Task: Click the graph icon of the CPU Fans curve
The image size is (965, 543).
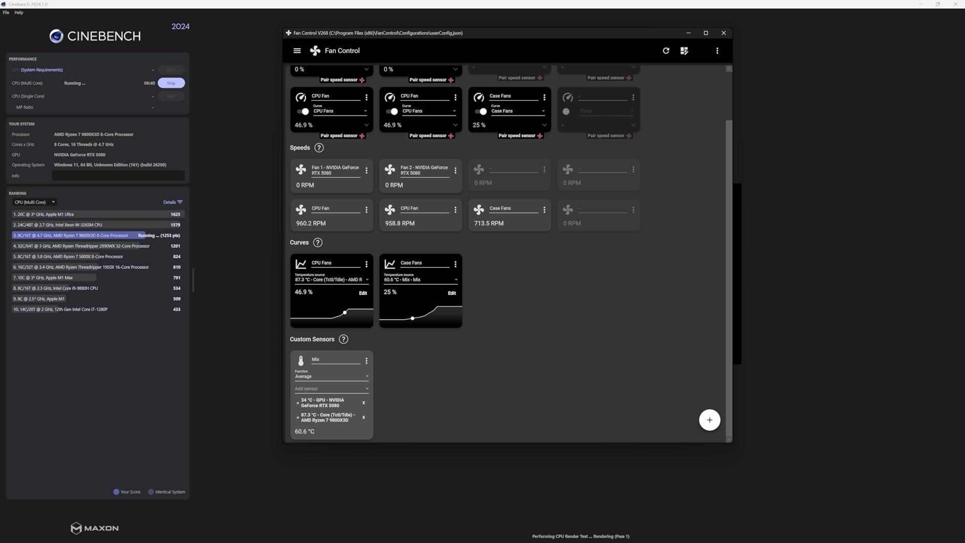Action: coord(301,264)
